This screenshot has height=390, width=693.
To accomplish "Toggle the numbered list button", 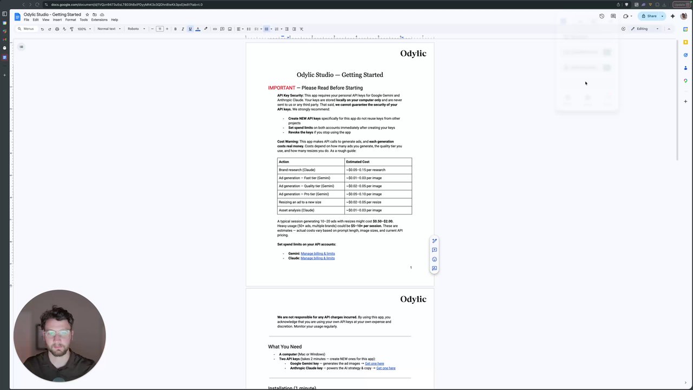I will (x=277, y=29).
